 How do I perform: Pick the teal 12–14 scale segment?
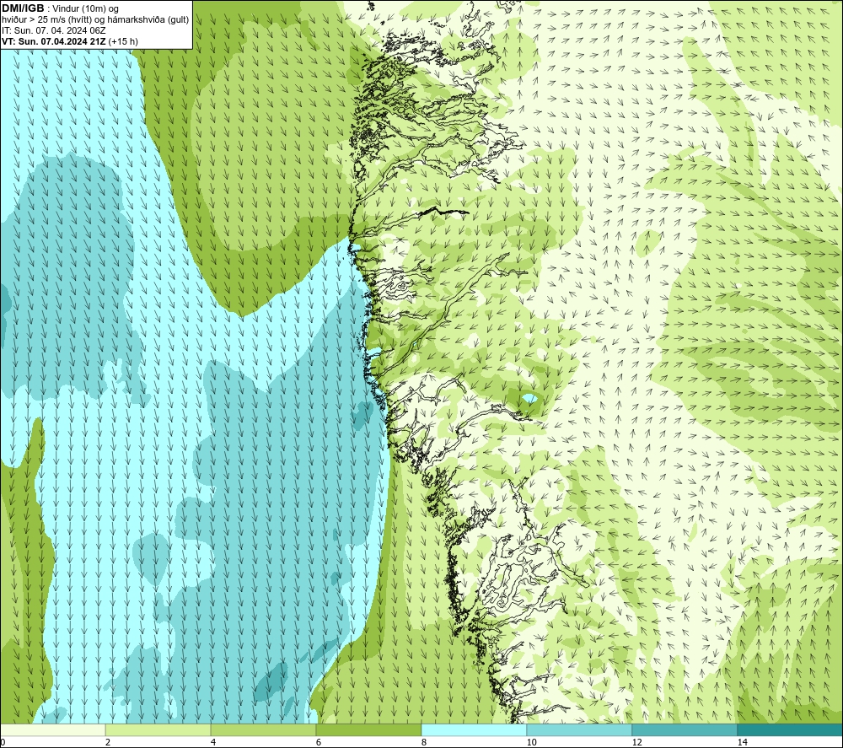tap(685, 730)
